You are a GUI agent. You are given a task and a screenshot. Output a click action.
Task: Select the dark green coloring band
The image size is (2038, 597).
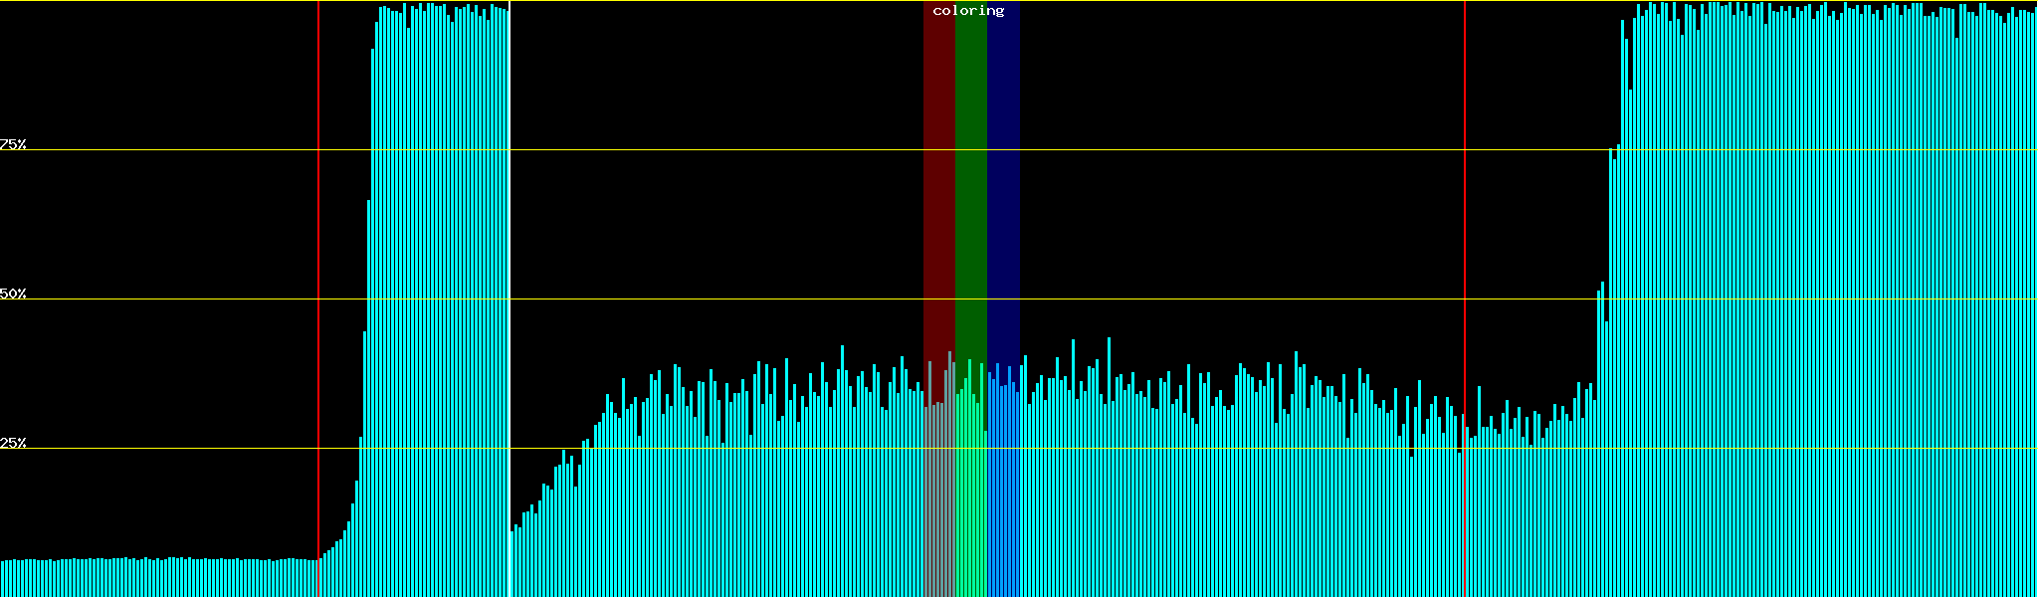click(970, 199)
